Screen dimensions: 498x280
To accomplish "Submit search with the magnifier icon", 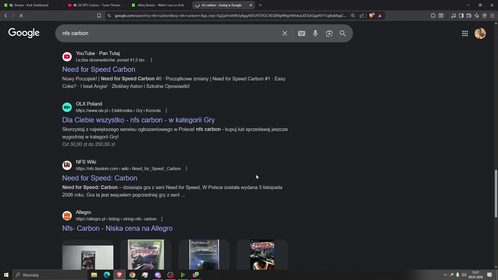I will pos(343,33).
